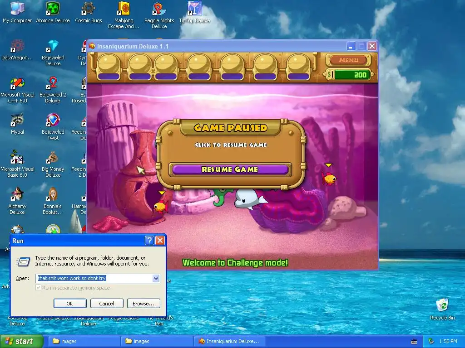Click OK in the Run dialog

click(x=70, y=303)
